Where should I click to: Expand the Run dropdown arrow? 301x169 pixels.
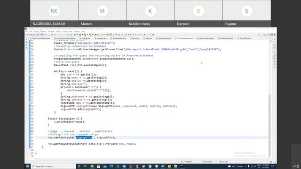pyautogui.click(x=82, y=35)
